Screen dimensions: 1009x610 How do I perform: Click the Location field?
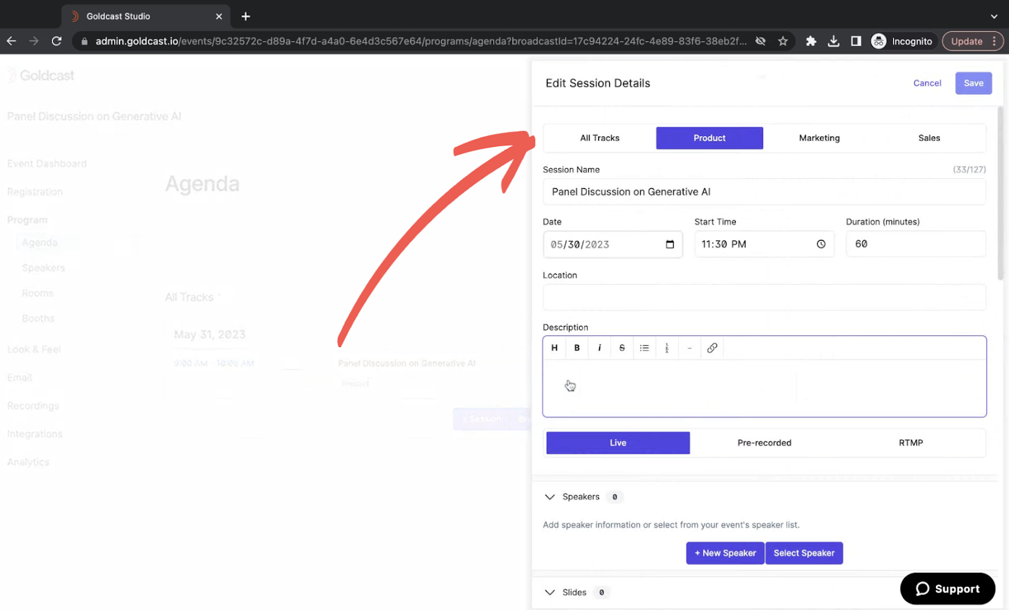point(764,297)
